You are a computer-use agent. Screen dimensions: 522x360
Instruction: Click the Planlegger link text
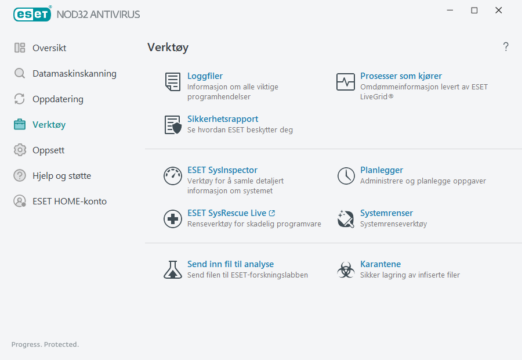click(382, 170)
